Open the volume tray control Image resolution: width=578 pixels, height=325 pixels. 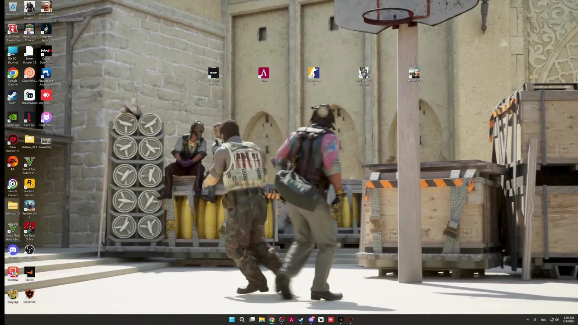tap(557, 320)
